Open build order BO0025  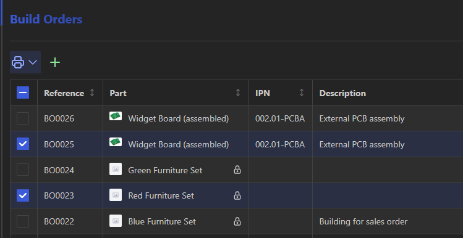coord(59,145)
